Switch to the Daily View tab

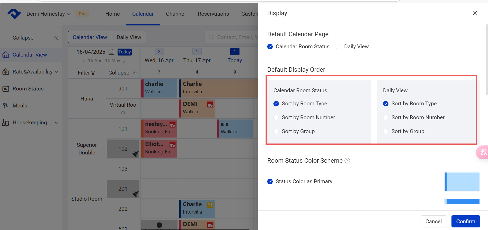click(x=129, y=37)
